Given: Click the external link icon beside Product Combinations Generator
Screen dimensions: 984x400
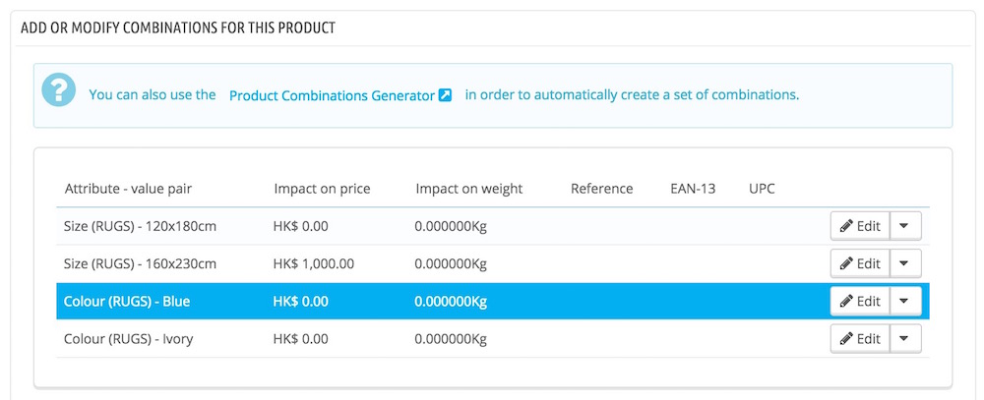Looking at the screenshot, I should coord(445,95).
